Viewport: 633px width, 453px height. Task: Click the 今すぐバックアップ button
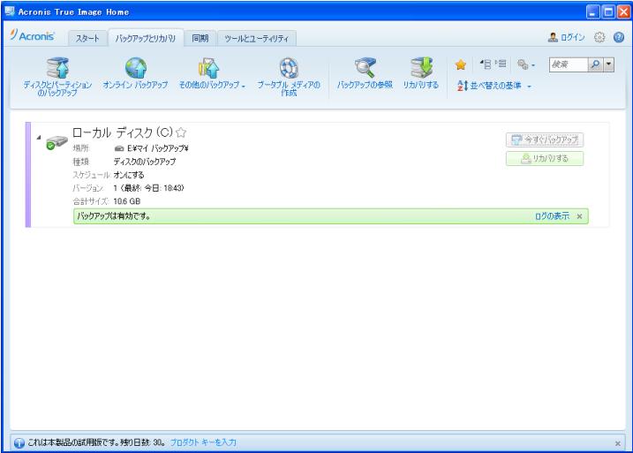(545, 140)
